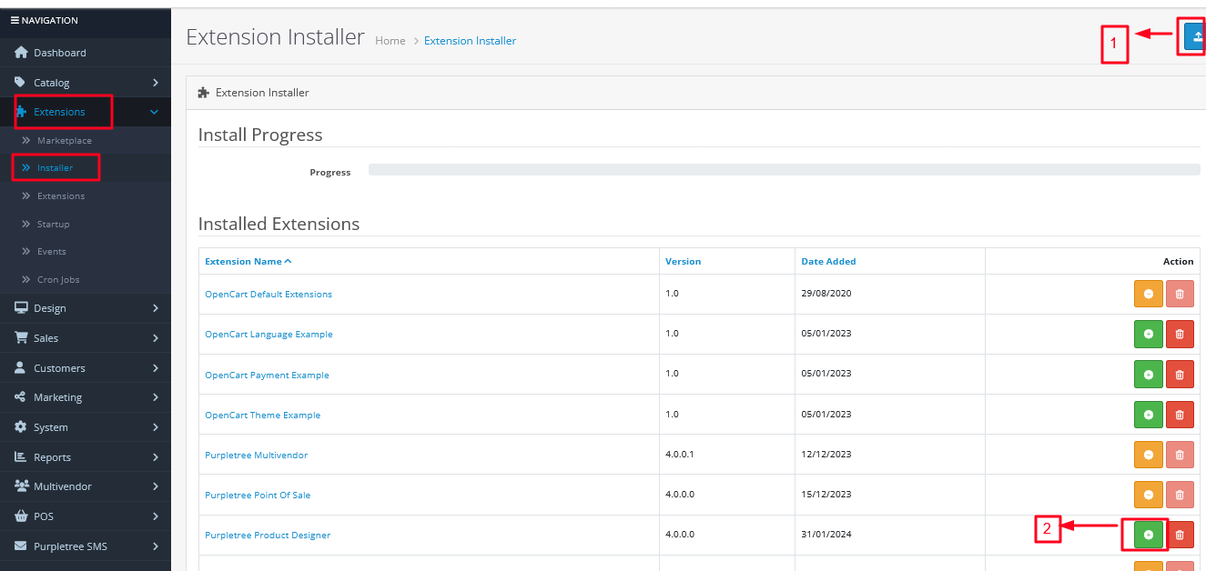Click date 31/01/2024 in Product Designer row
Image resolution: width=1206 pixels, height=571 pixels.
[x=826, y=535]
